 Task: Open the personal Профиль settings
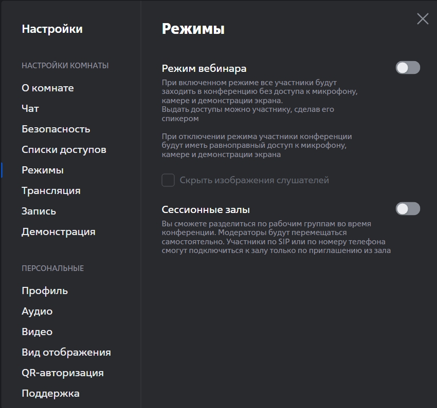(x=45, y=291)
